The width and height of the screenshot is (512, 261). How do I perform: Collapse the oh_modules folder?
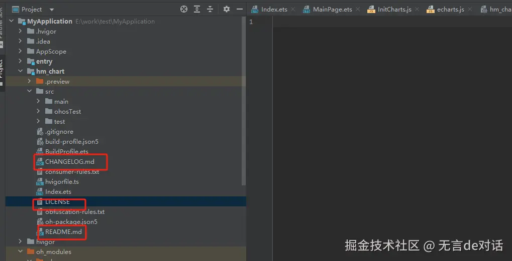[20, 251]
